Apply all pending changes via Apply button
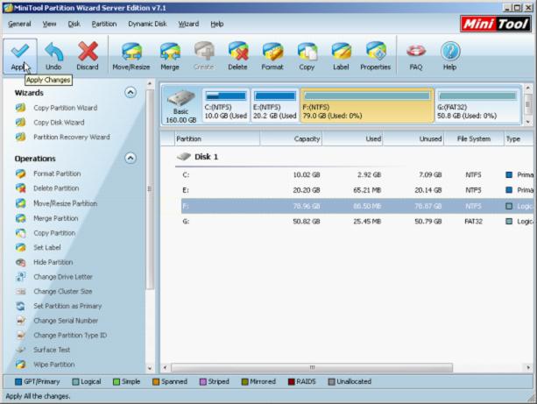Viewport: 537px width, 404px height. point(20,57)
